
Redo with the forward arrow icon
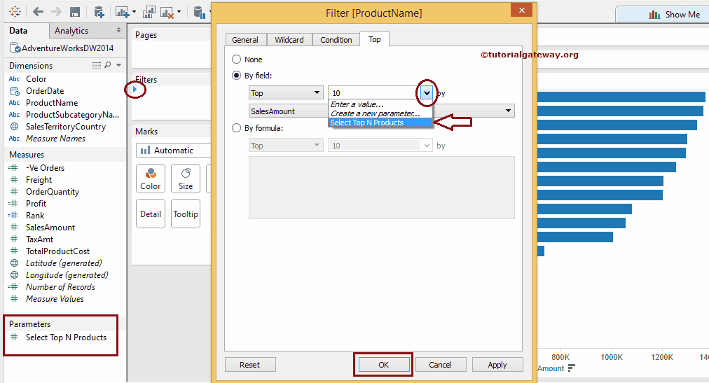point(56,12)
